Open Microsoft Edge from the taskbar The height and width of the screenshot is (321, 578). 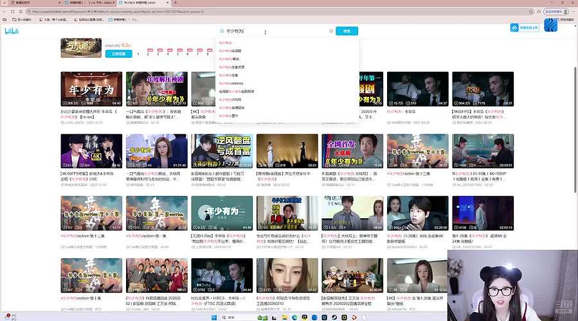click(x=294, y=317)
